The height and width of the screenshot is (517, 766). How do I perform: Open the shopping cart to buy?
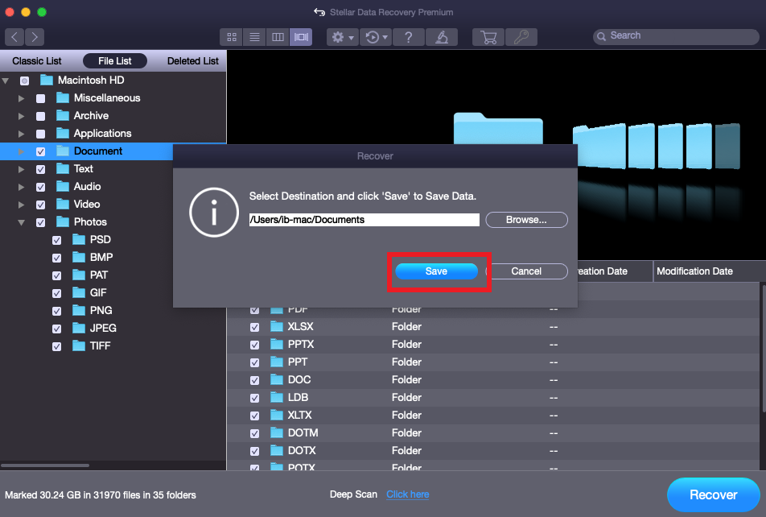pos(488,37)
